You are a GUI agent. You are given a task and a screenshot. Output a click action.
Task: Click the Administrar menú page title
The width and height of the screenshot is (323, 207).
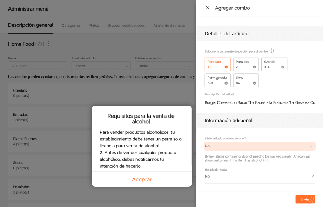(x=28, y=9)
